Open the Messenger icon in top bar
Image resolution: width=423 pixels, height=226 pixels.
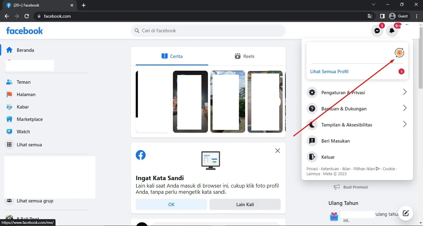pos(377,31)
